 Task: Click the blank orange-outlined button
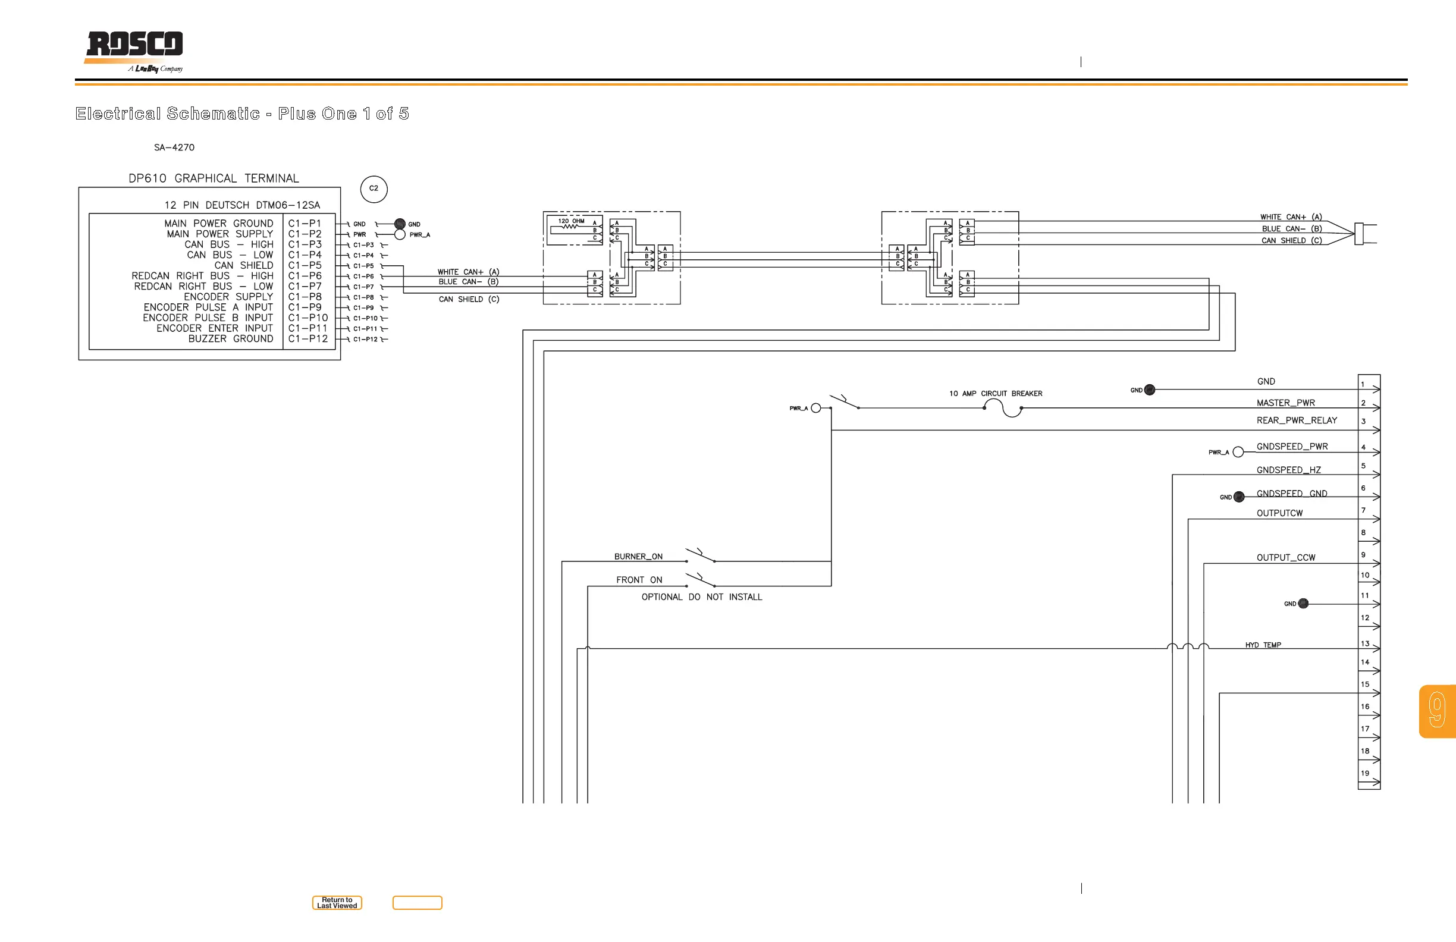pos(417,903)
